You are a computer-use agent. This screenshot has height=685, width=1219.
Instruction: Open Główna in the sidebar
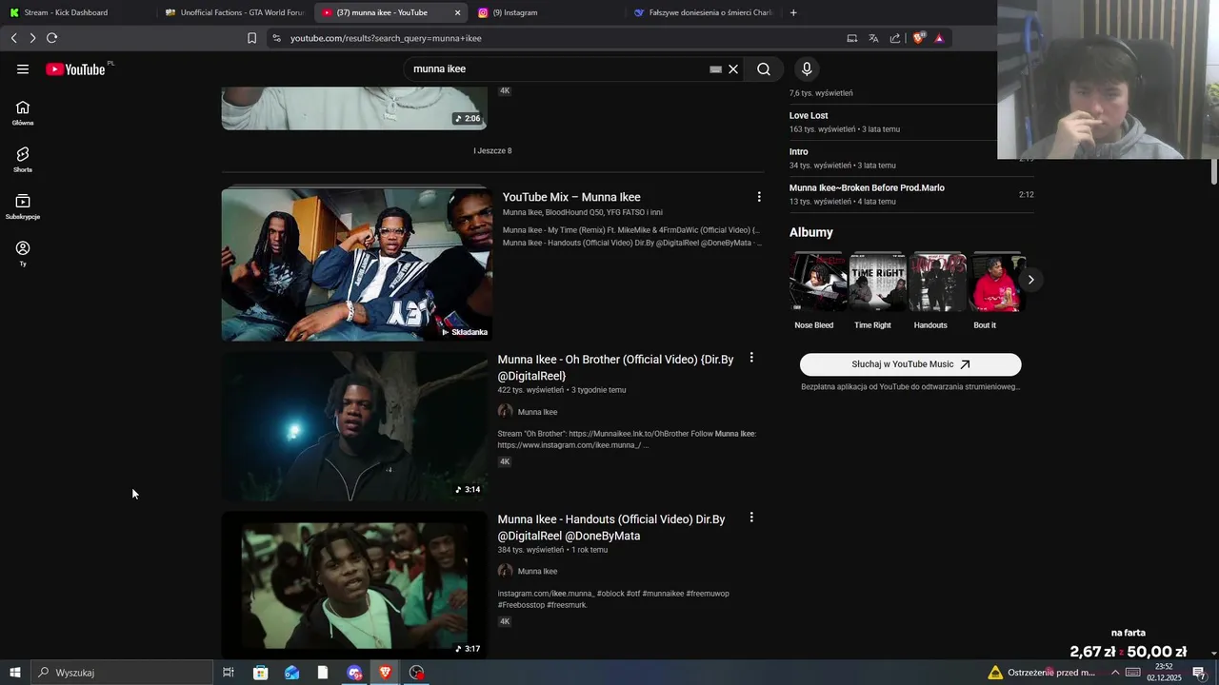[23, 112]
